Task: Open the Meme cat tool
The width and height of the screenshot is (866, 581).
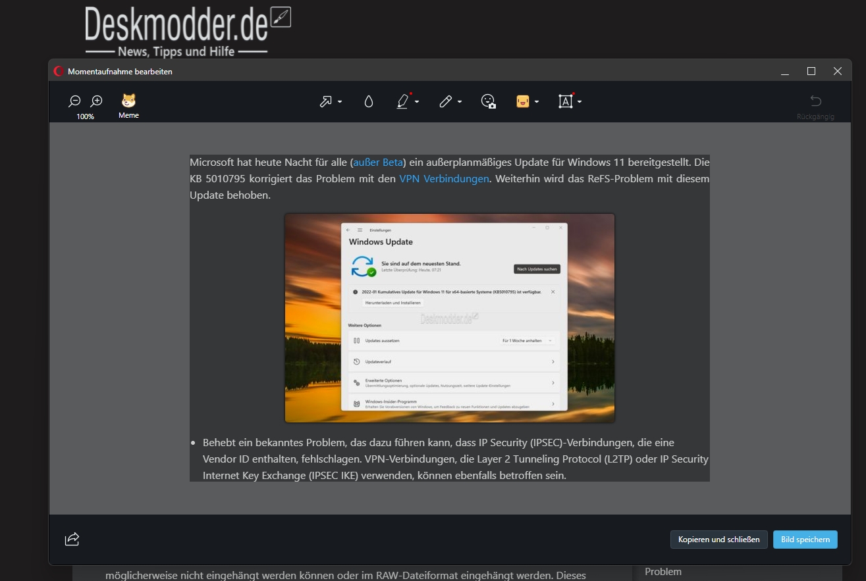Action: point(128,105)
